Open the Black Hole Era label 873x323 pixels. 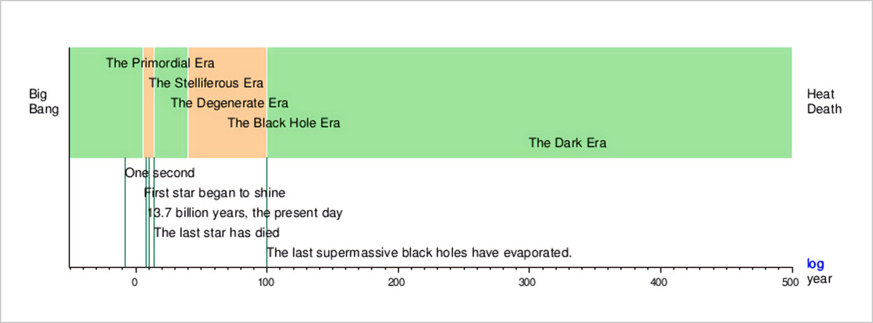pos(284,123)
